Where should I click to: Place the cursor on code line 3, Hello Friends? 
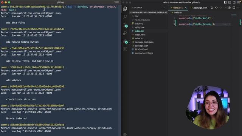click(x=197, y=24)
